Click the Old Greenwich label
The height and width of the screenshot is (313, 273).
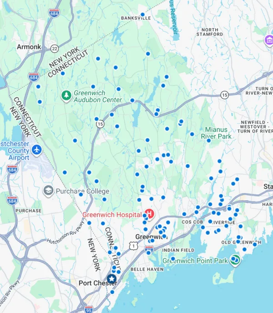click(x=241, y=242)
